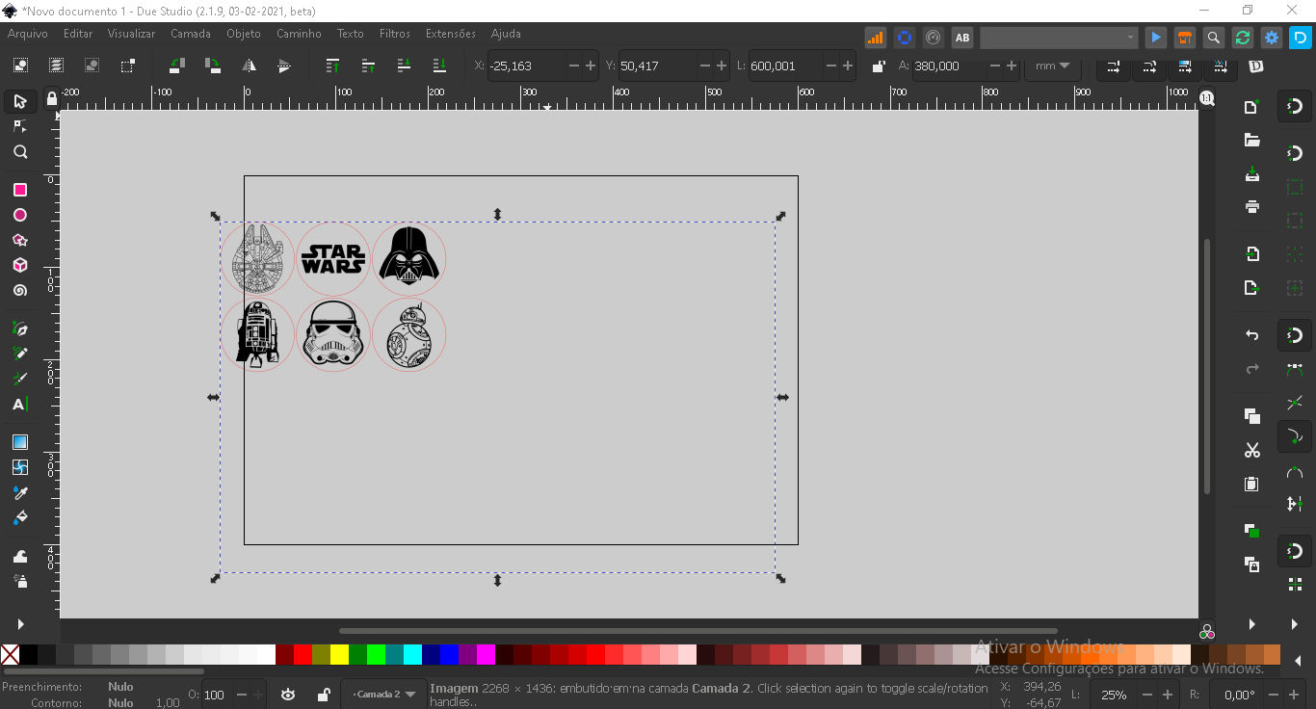Choose the spiral tool

click(20, 290)
